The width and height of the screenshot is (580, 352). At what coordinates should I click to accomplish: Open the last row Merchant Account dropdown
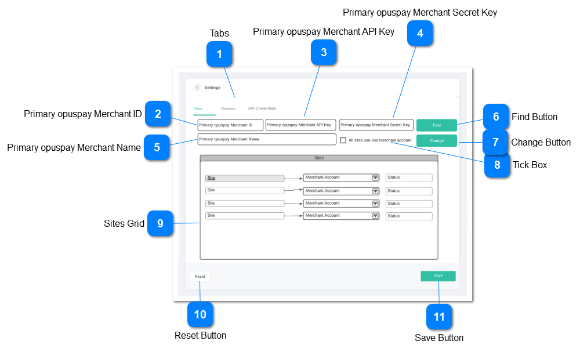[x=375, y=216]
